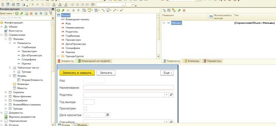
Task: Click the green pencil above the form elements tree
Action: click(63, 10)
